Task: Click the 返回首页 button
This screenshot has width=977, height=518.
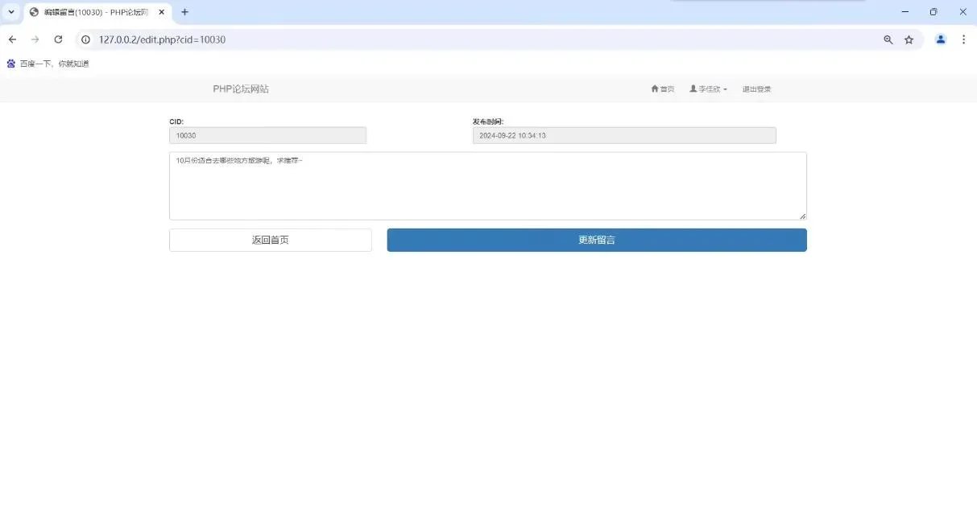Action: click(x=270, y=239)
